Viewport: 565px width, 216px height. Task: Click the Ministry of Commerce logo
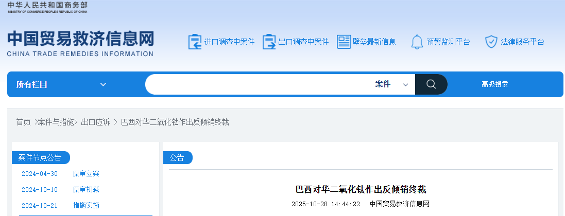[47, 7]
